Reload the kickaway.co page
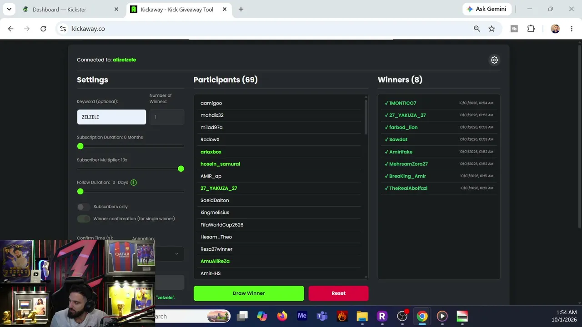Screen dimensions: 582x327 pyautogui.click(x=43, y=29)
